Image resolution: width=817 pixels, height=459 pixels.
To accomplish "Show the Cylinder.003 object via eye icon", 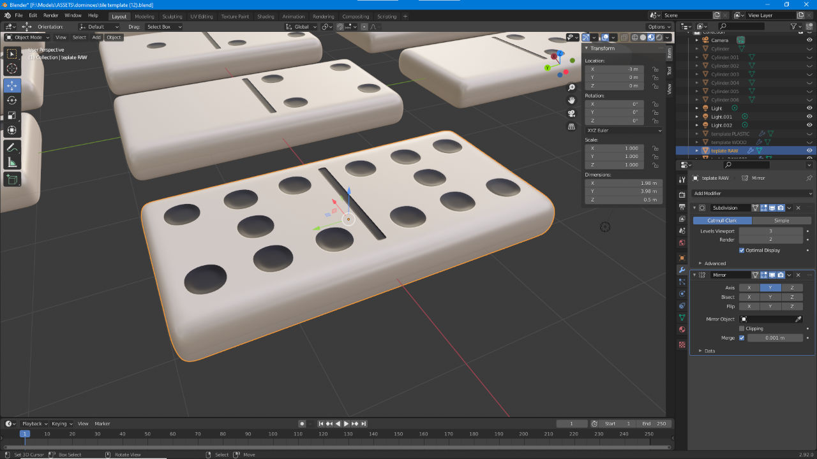I will pos(809,74).
